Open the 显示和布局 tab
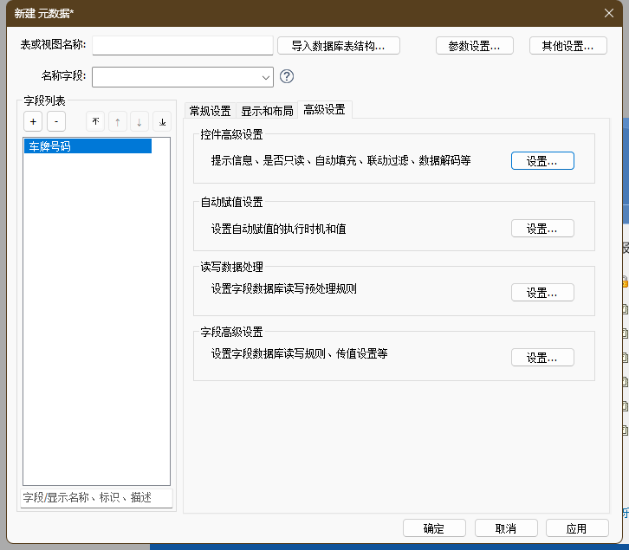Viewport: 629px width, 550px height. tap(266, 111)
